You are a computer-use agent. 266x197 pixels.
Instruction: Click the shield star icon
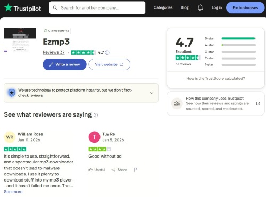(x=12, y=93)
